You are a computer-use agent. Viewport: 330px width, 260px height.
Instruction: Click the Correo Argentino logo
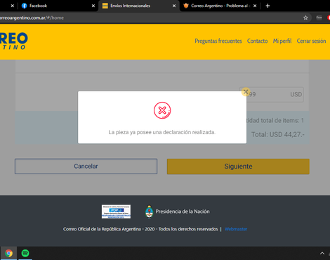14,41
